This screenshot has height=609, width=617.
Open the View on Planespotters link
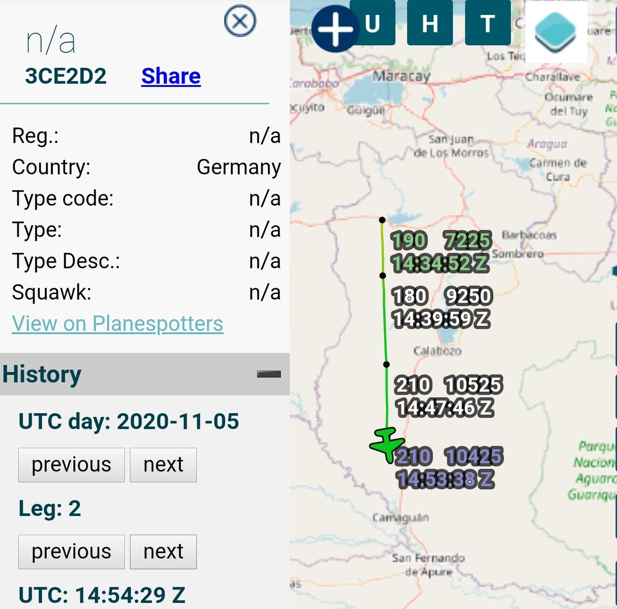point(118,323)
